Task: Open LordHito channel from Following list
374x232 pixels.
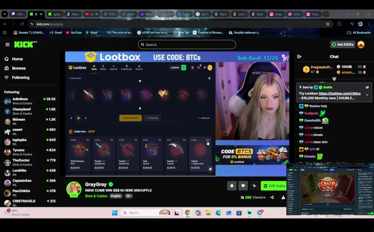Action: coord(30,173)
